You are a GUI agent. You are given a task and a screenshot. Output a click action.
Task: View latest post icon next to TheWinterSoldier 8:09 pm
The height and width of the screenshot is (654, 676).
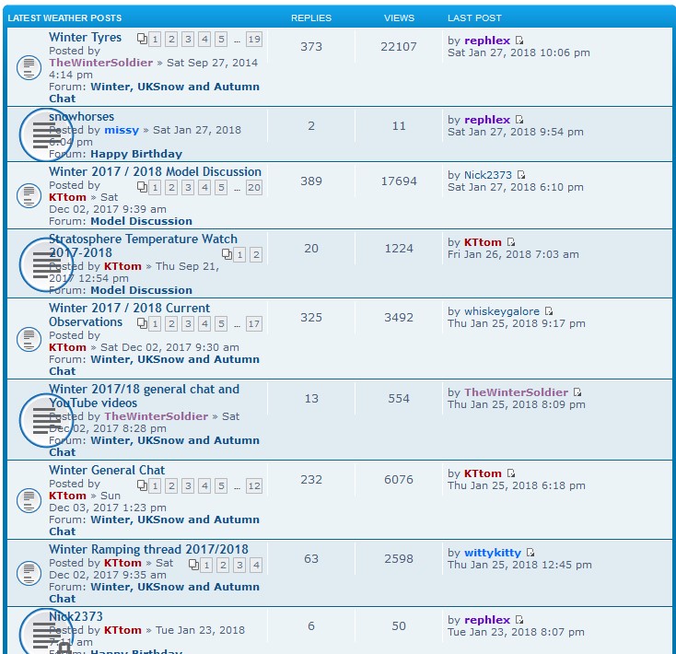click(577, 392)
